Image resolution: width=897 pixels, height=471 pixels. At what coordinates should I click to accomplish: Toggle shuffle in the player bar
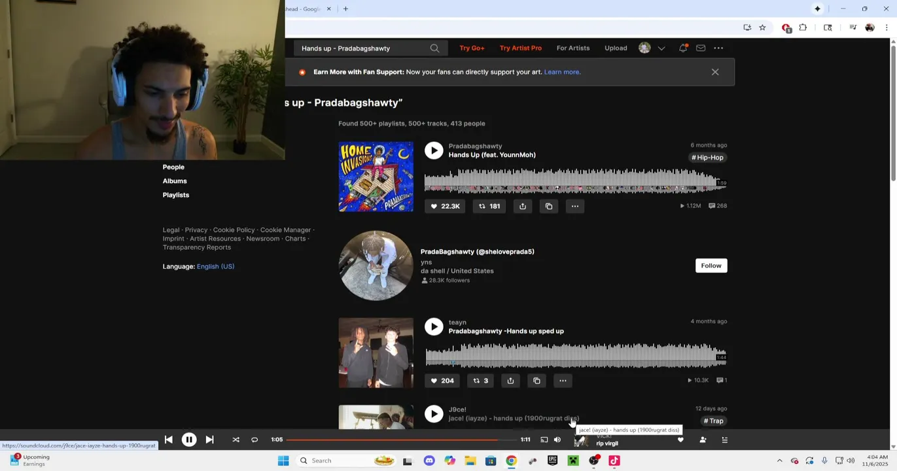tap(236, 440)
